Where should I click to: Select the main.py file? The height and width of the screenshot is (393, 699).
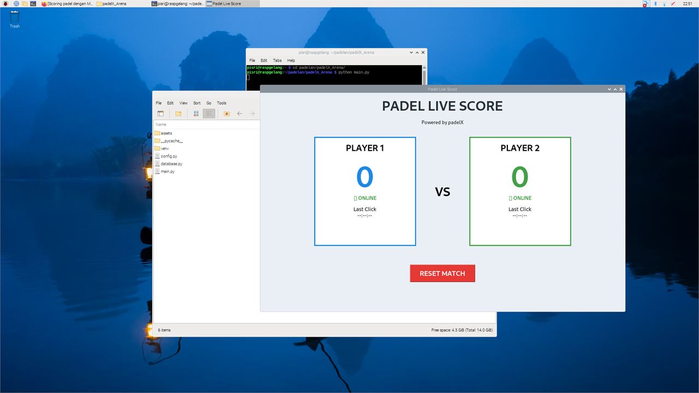point(164,171)
